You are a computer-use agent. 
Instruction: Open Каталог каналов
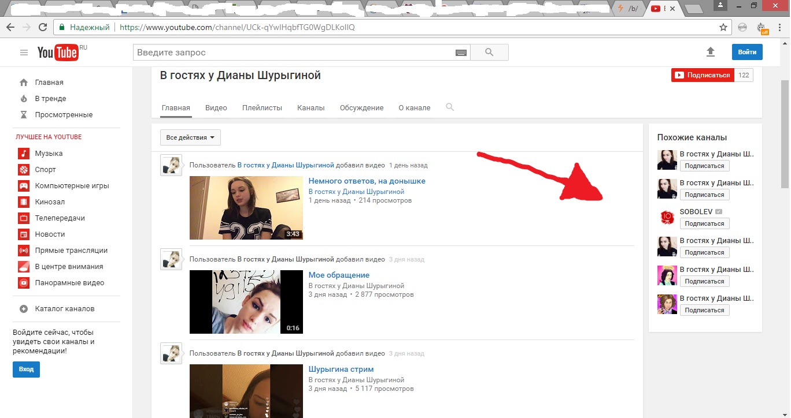coord(64,309)
